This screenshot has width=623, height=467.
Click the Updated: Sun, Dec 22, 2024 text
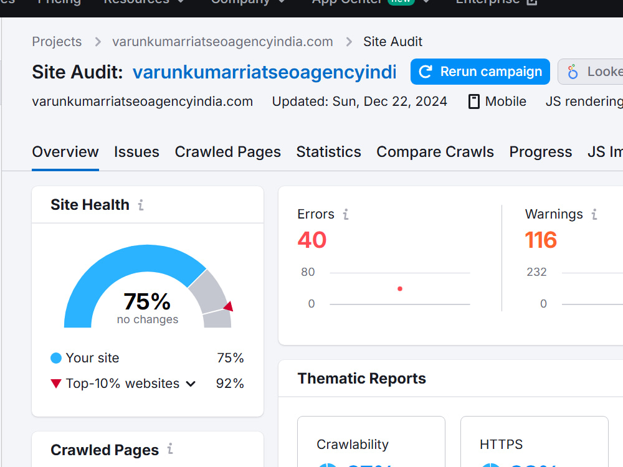tap(359, 101)
